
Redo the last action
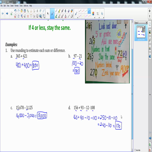[19, 11]
